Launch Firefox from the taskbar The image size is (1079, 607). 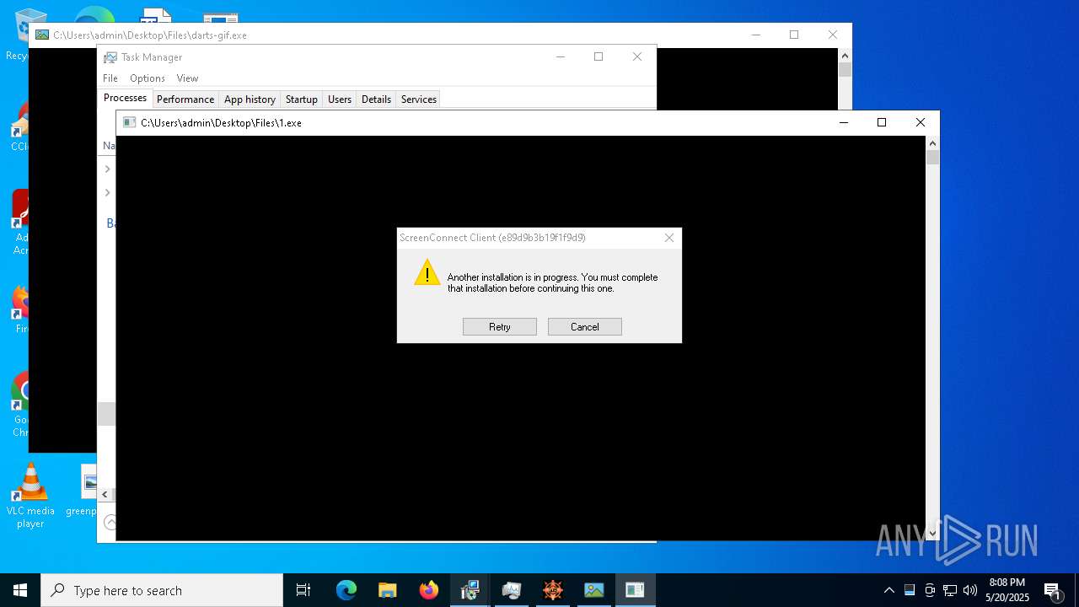[x=429, y=590]
